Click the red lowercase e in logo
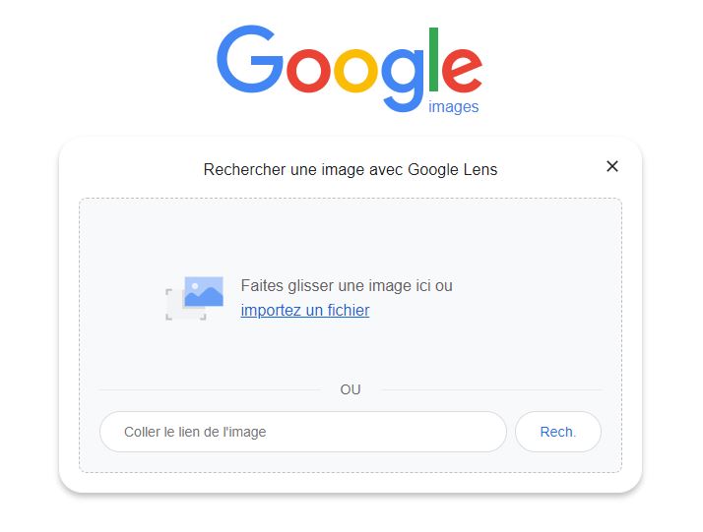 [462, 70]
